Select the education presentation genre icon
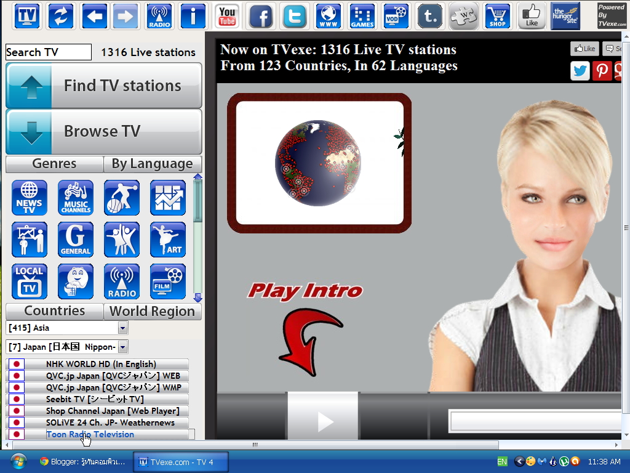Screen dimensions: 630x473 [30, 240]
